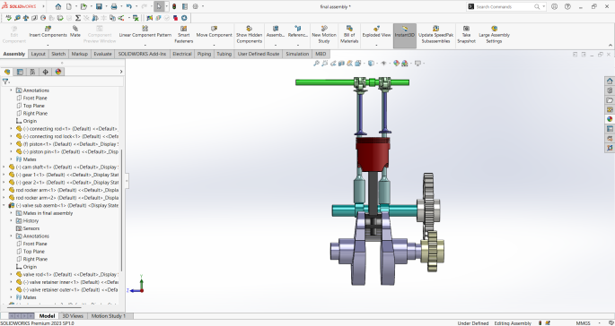Start a New Motion Study

point(324,29)
